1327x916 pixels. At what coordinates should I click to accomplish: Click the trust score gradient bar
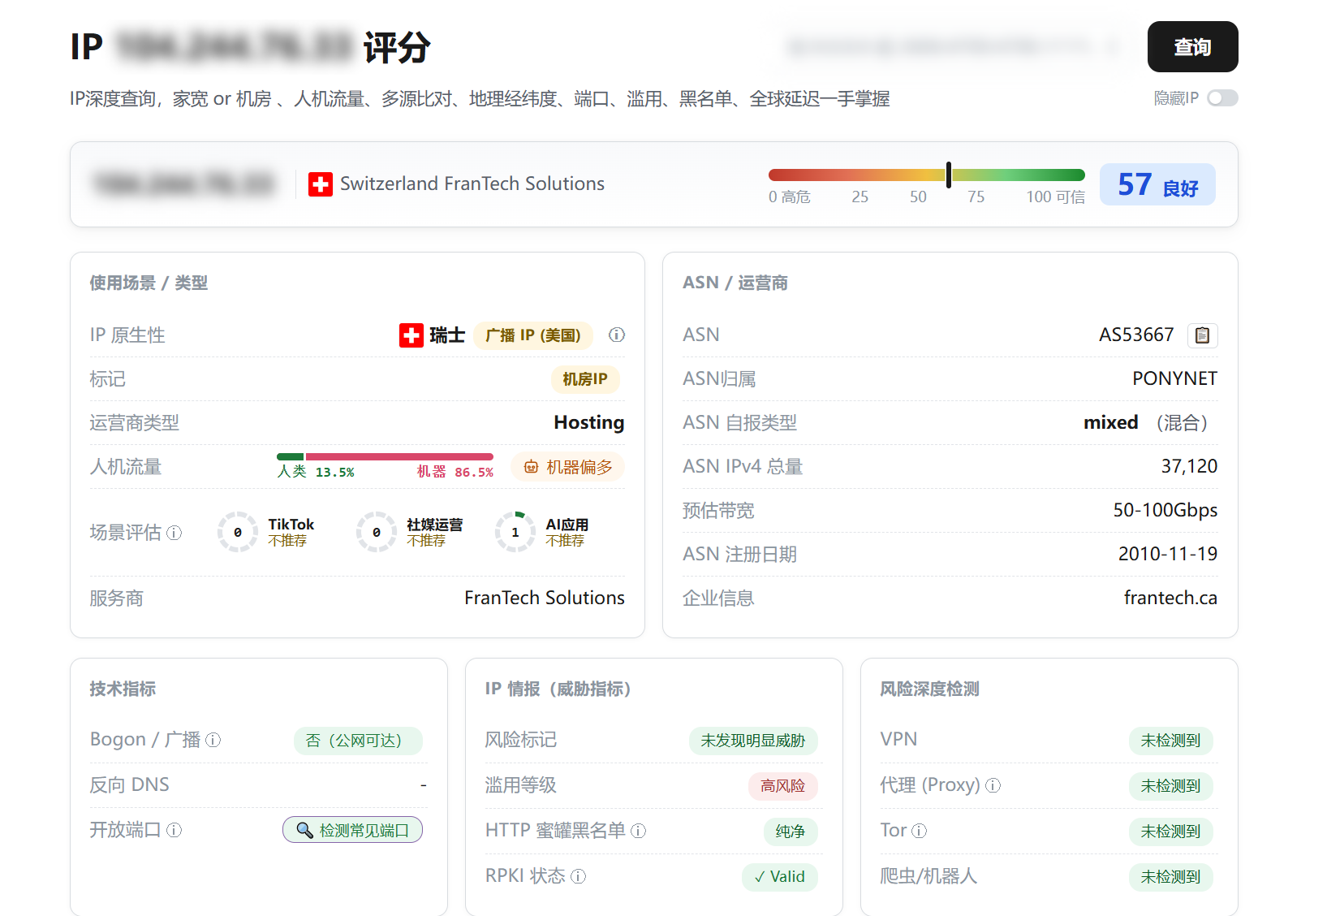coord(927,175)
